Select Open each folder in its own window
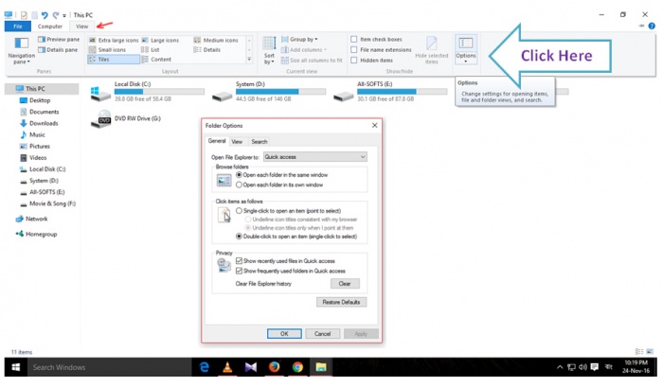The image size is (663, 387). pyautogui.click(x=239, y=185)
